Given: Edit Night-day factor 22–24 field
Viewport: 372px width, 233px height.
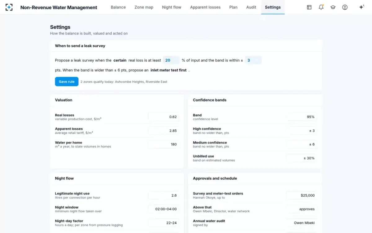Looking at the screenshot, I should click(163, 223).
